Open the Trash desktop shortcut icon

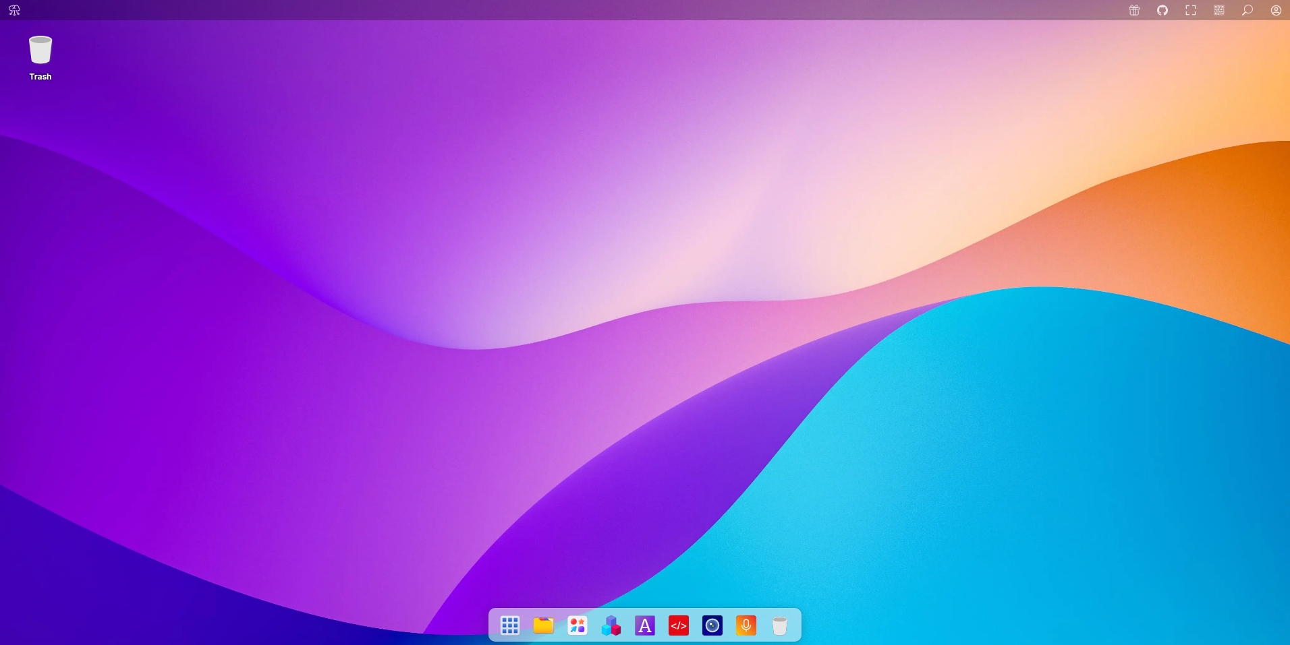tap(40, 51)
